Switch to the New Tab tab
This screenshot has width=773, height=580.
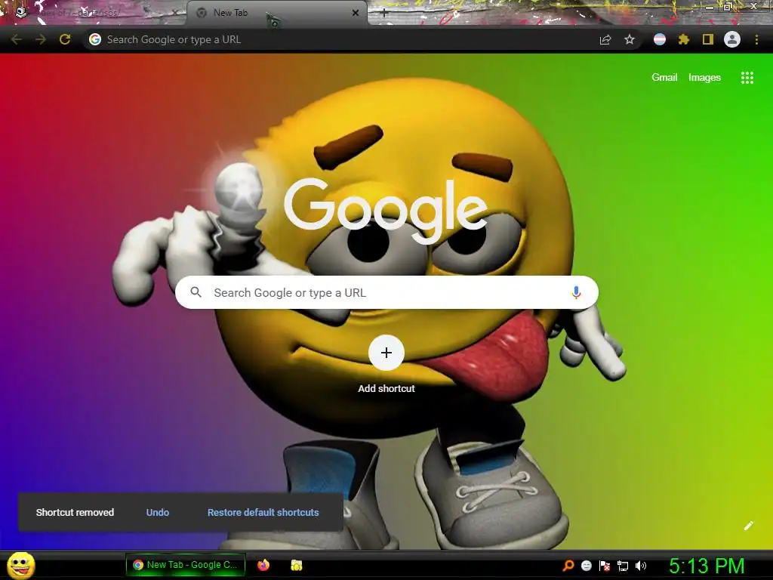(276, 13)
